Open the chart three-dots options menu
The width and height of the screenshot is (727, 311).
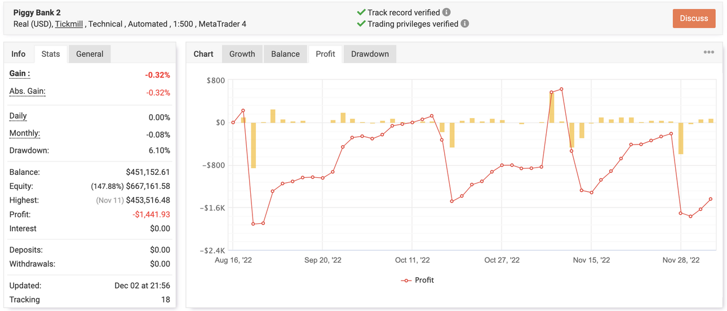coord(709,52)
